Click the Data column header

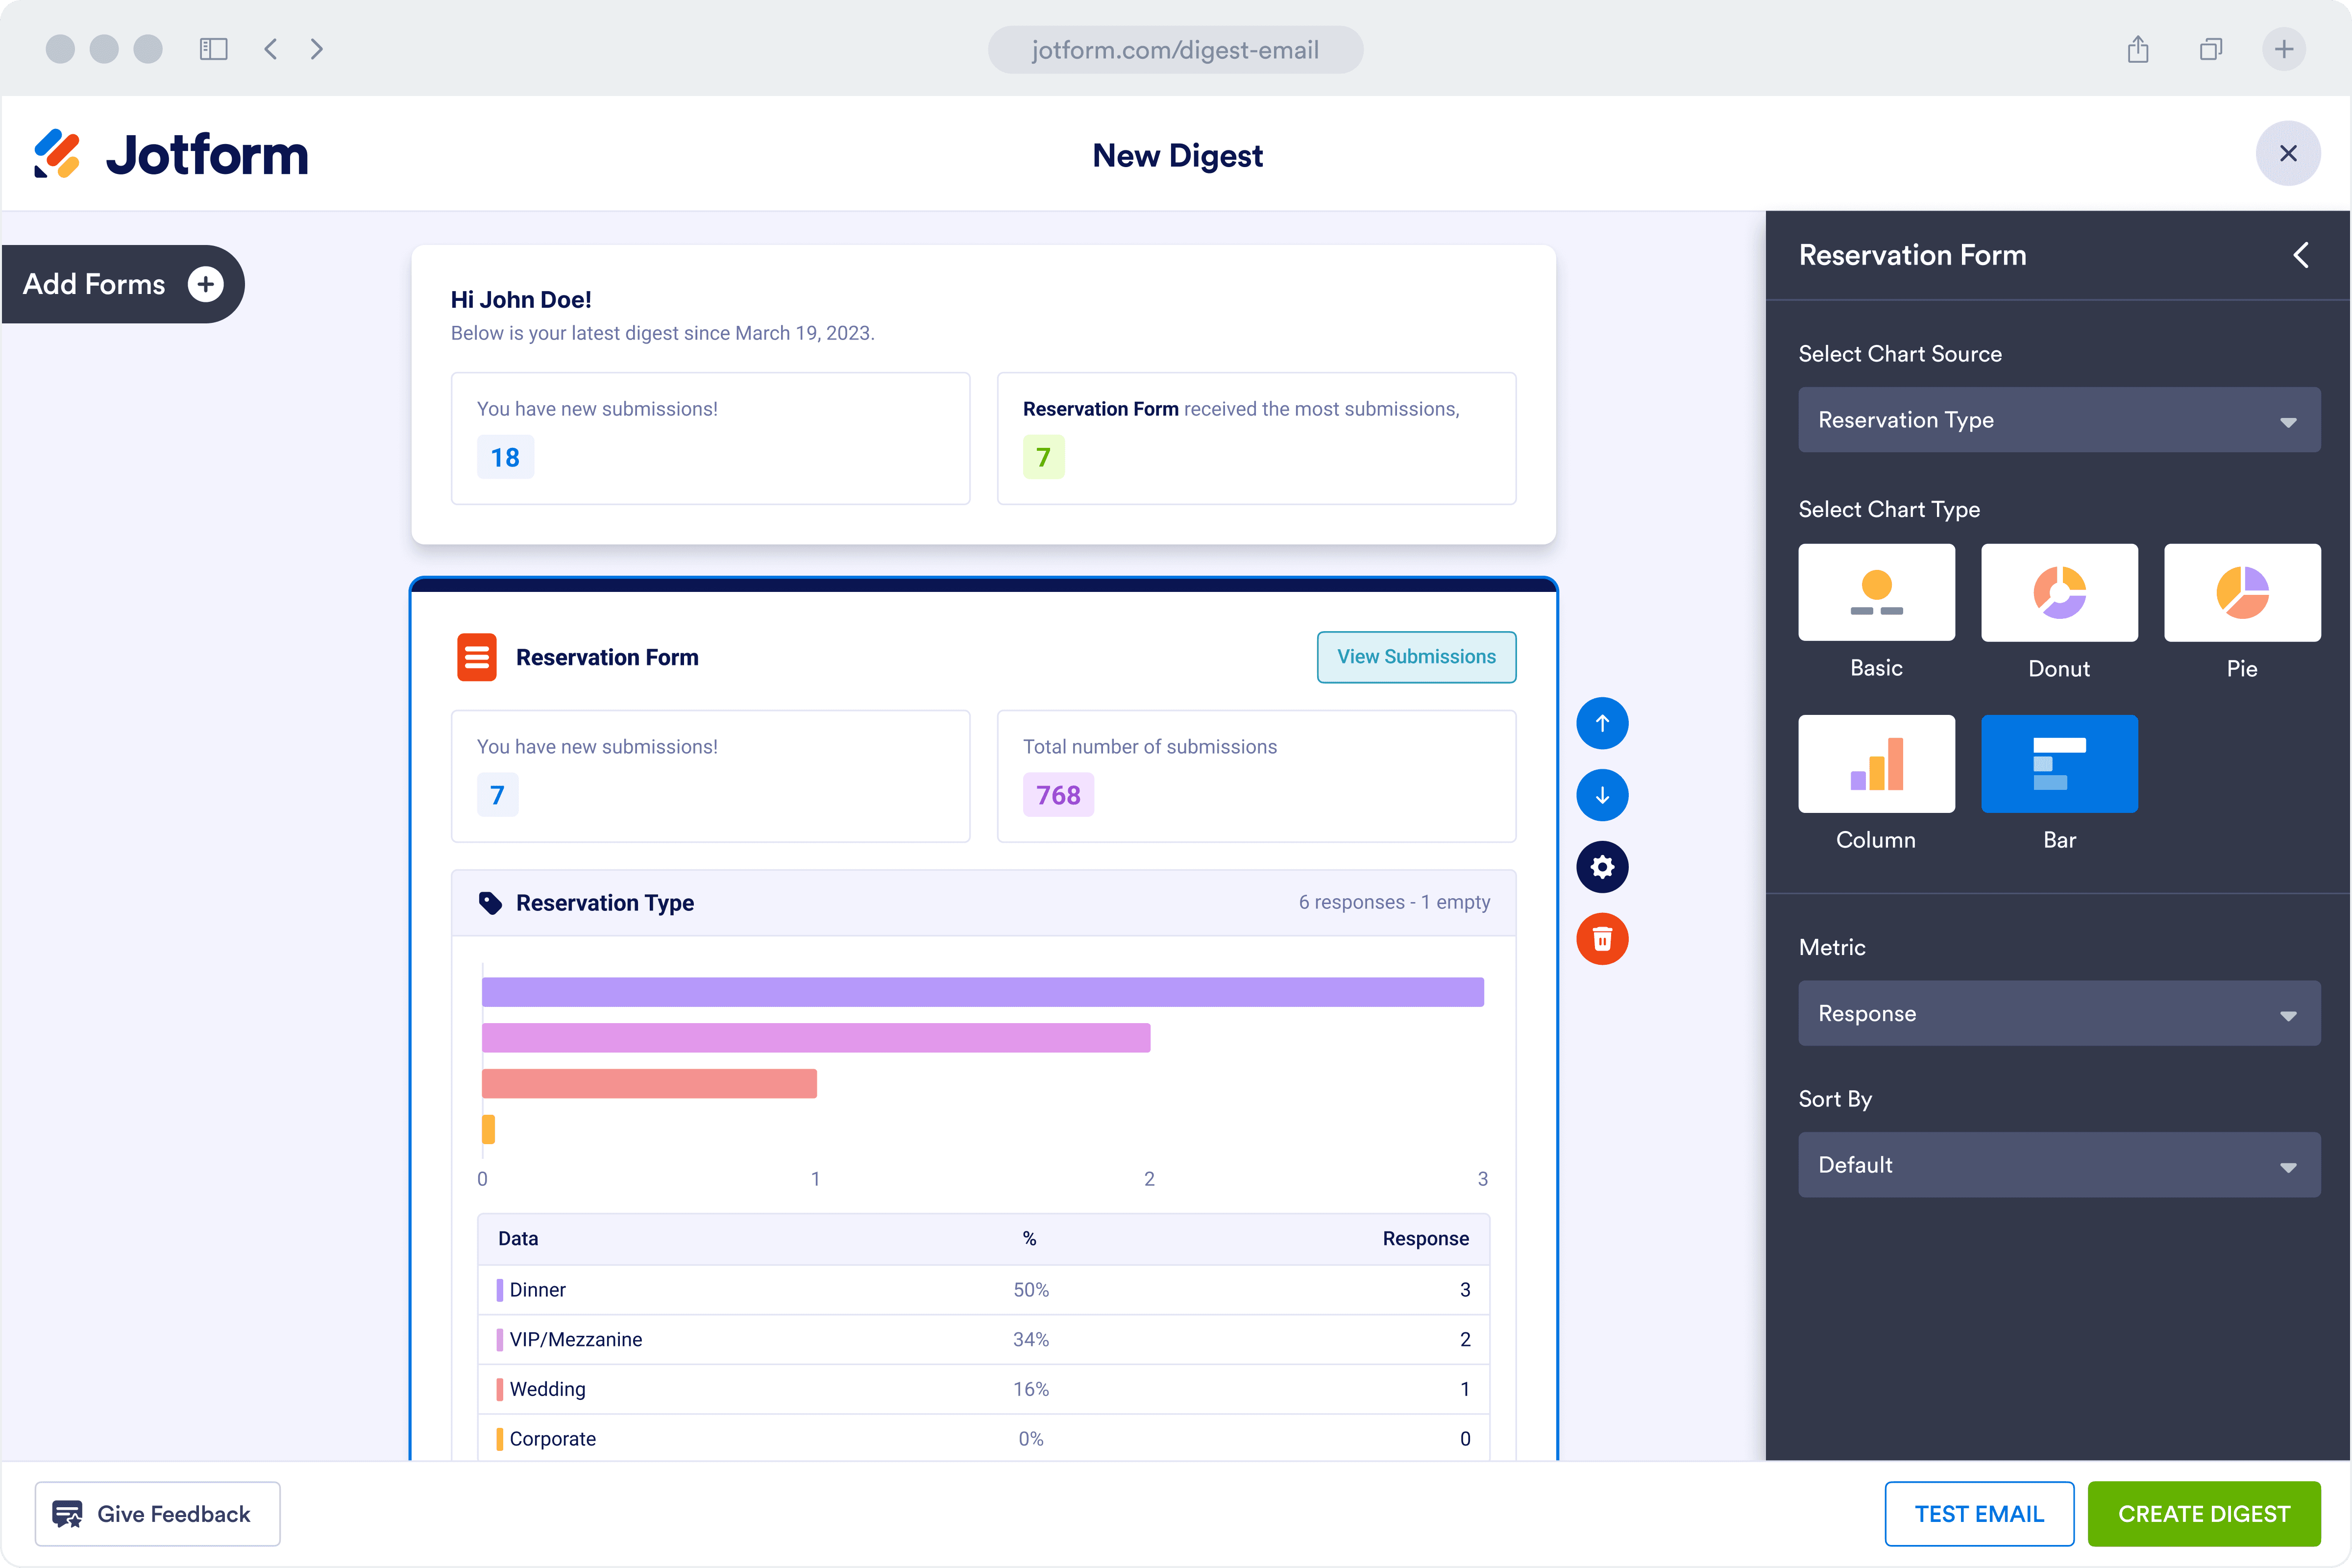click(x=518, y=1239)
